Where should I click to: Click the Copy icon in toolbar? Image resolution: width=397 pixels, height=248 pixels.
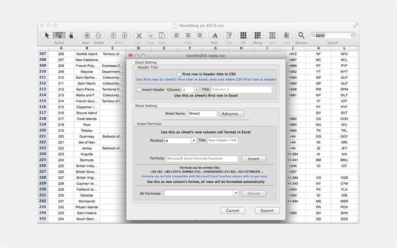(151, 36)
